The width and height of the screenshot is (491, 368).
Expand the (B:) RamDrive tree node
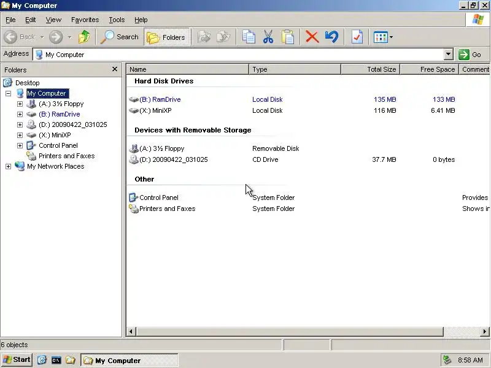(20, 114)
